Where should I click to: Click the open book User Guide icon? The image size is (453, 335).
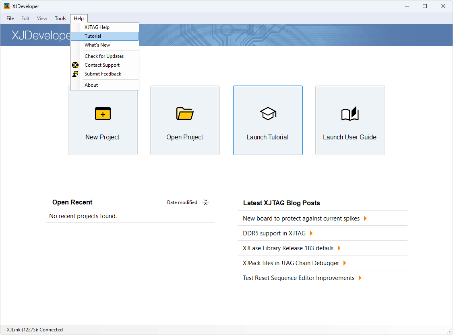(x=350, y=114)
